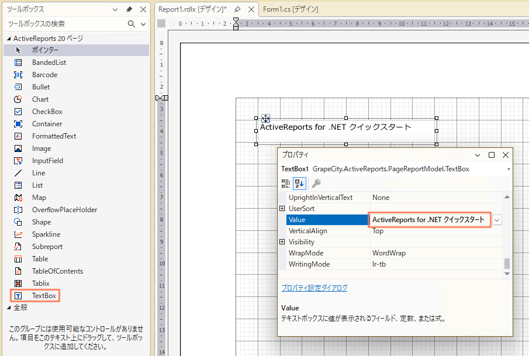Open the object selector dropdown for TextBox1
Image resolution: width=529 pixels, height=356 pixels.
[x=509, y=169]
